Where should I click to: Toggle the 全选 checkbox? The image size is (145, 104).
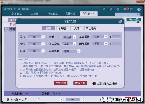7,29
